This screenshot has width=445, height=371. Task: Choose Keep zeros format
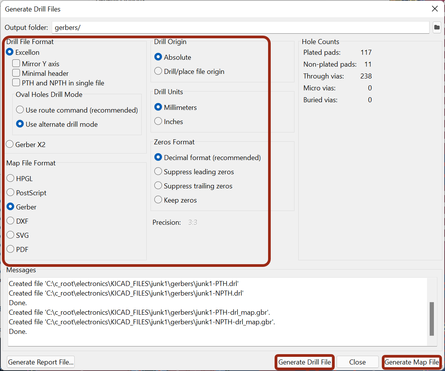pos(158,200)
